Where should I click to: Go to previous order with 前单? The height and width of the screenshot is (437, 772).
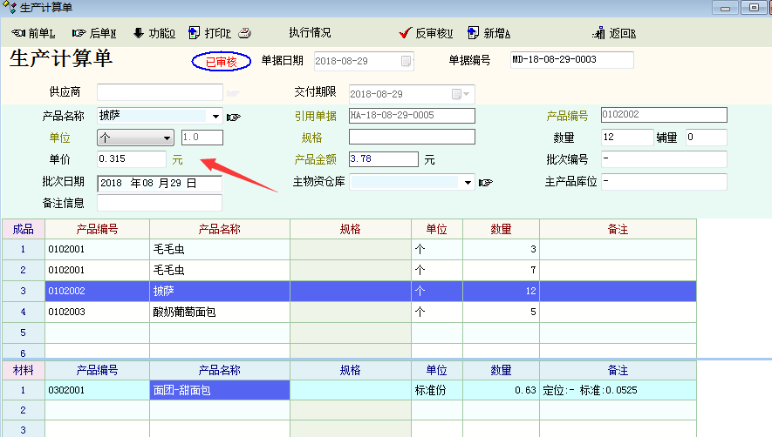click(x=33, y=33)
